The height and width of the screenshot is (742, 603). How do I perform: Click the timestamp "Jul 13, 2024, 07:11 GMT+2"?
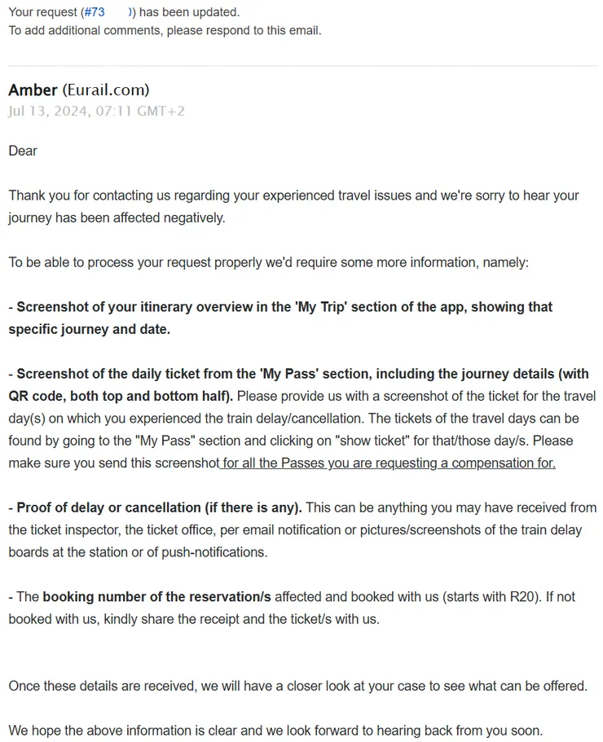point(96,111)
